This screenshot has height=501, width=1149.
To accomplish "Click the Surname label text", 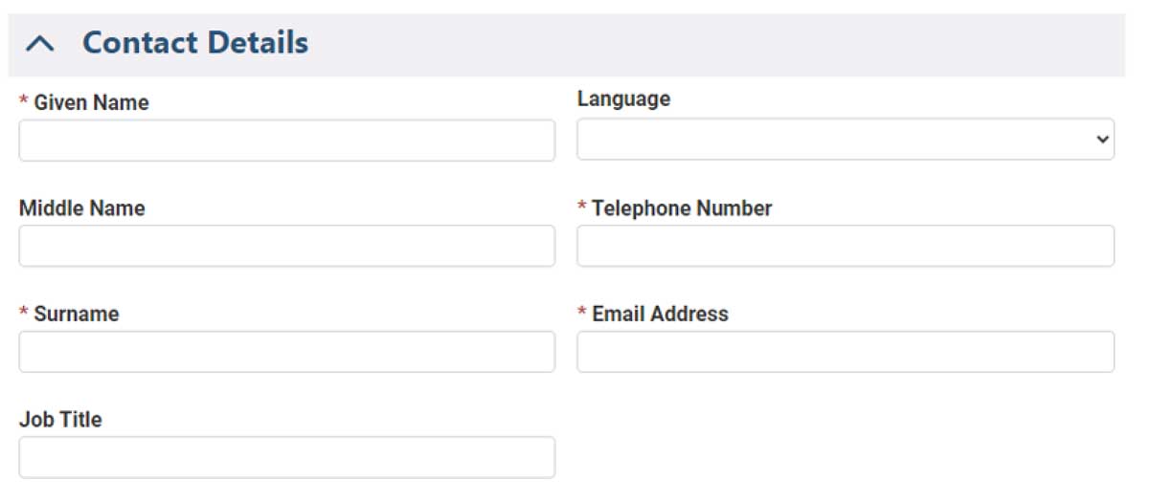I will [77, 315].
